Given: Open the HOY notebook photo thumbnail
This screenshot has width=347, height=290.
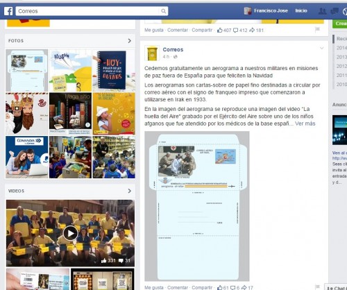Looking at the screenshot, I should [114, 70].
